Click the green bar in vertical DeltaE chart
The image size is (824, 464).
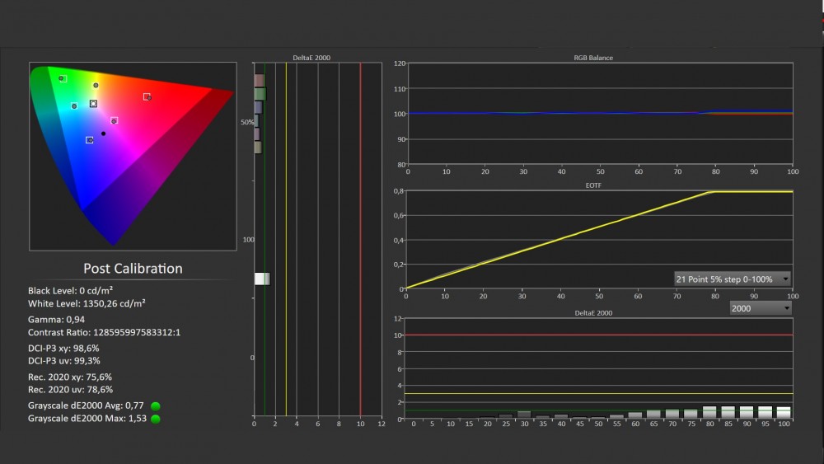click(260, 94)
